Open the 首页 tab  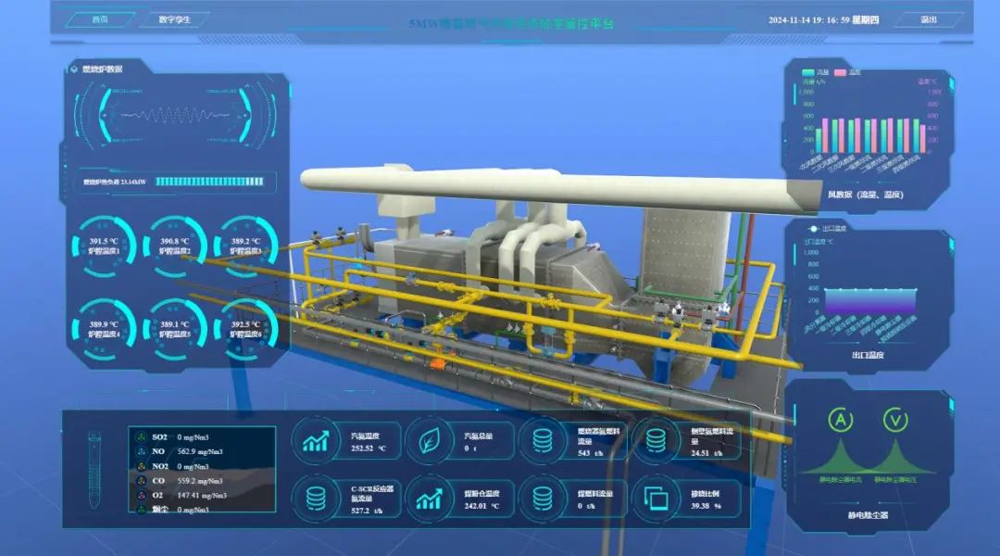(97, 19)
